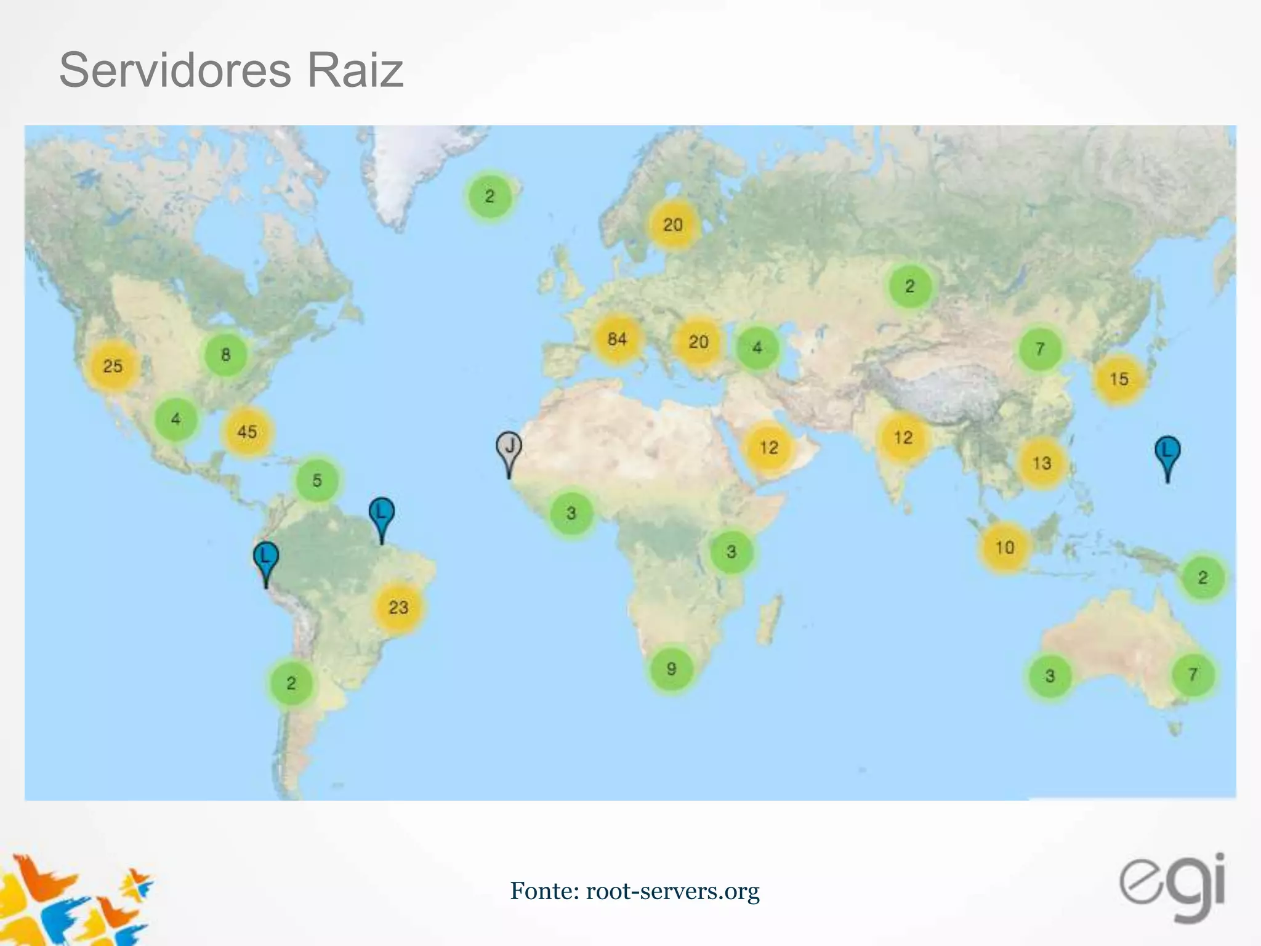Click the Fonte: root-servers.org caption
Image resolution: width=1261 pixels, height=946 pixels.
point(635,891)
